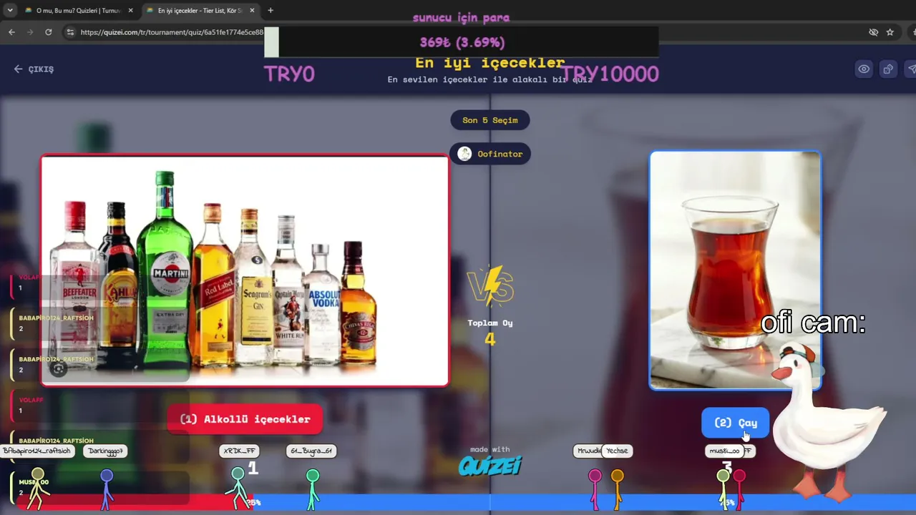916x515 pixels.
Task: Click the dice randomize icon button
Action: pos(888,69)
